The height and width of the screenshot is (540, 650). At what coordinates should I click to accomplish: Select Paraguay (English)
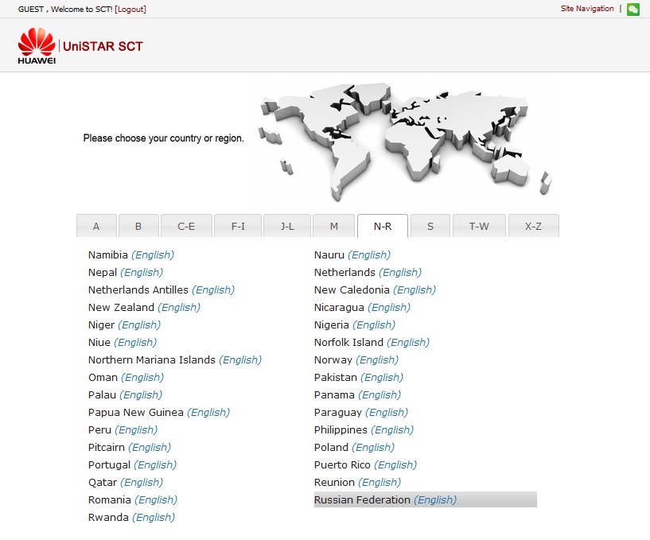(x=361, y=412)
